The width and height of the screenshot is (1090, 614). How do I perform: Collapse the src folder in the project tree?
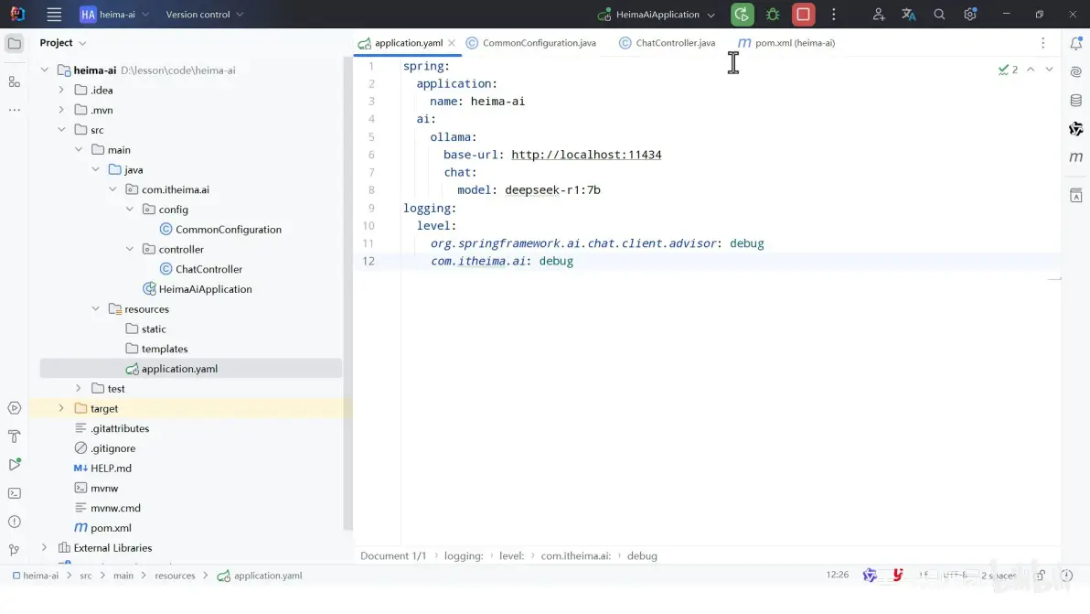coord(62,129)
